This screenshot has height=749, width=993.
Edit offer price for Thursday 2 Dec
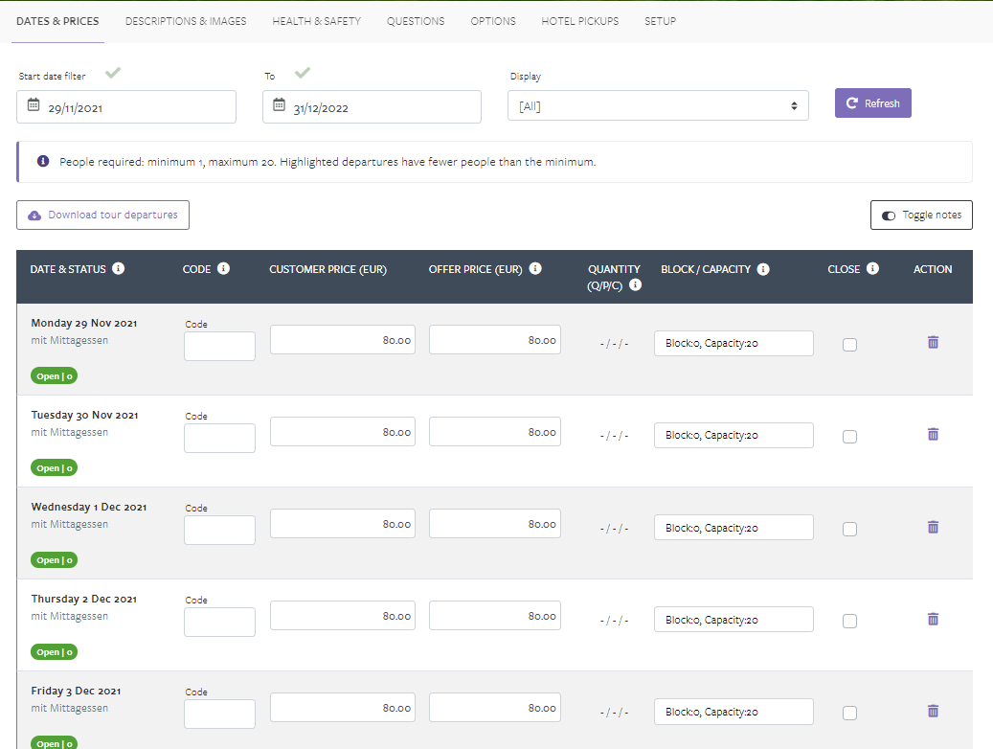click(x=495, y=615)
